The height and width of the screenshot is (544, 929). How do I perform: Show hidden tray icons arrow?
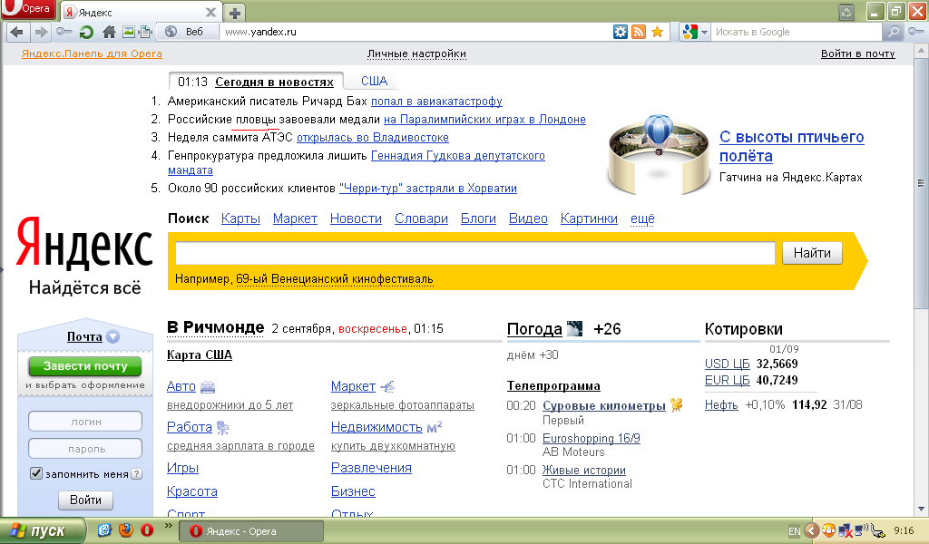[x=812, y=530]
